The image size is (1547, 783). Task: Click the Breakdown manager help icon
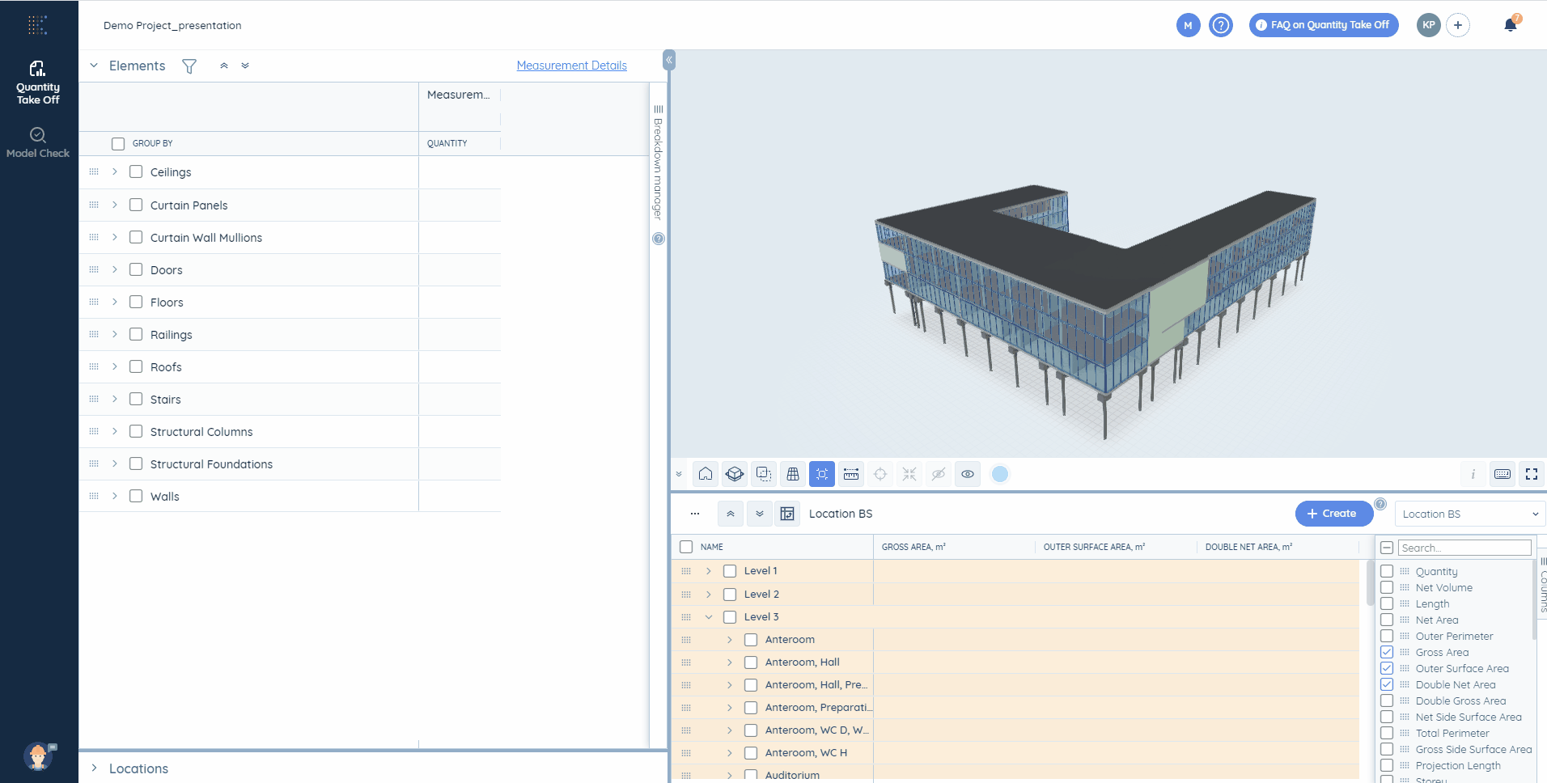659,239
